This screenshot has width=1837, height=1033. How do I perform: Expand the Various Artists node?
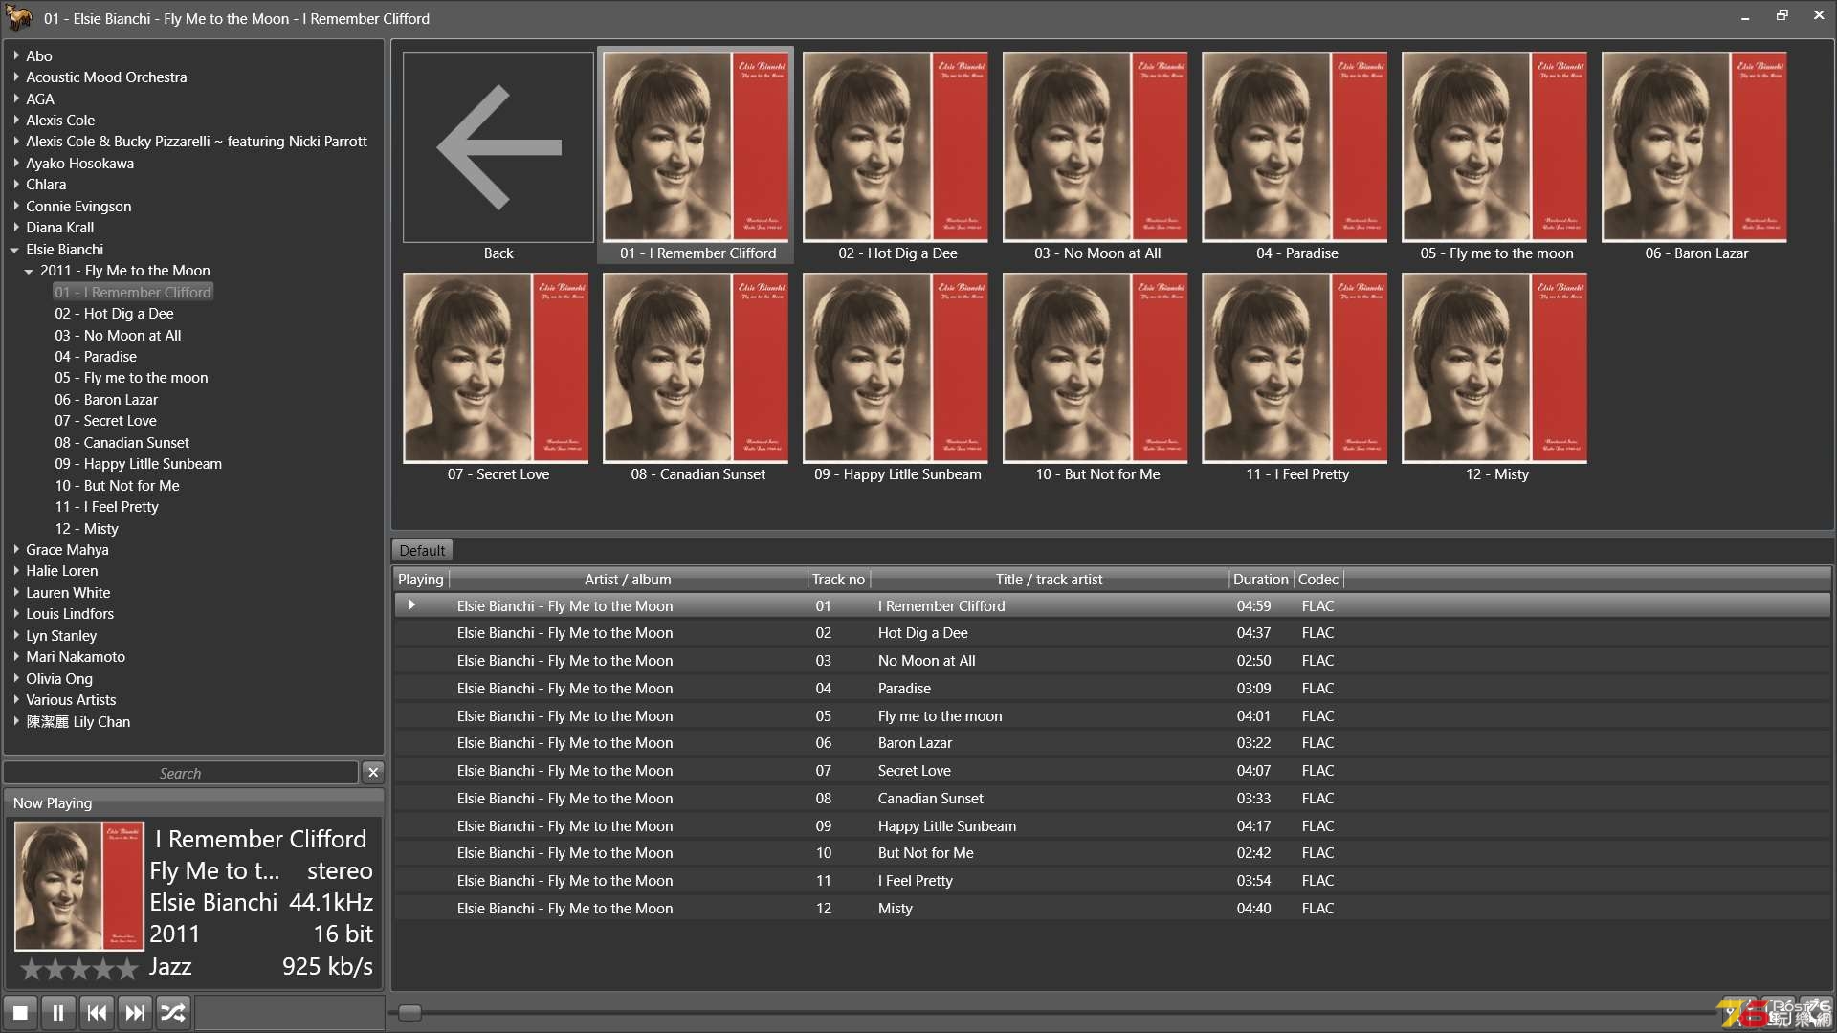click(x=16, y=699)
